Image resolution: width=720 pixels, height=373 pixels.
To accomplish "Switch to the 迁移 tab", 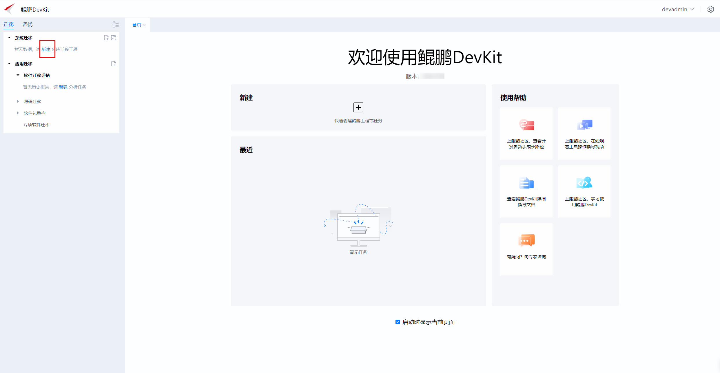I will [9, 25].
